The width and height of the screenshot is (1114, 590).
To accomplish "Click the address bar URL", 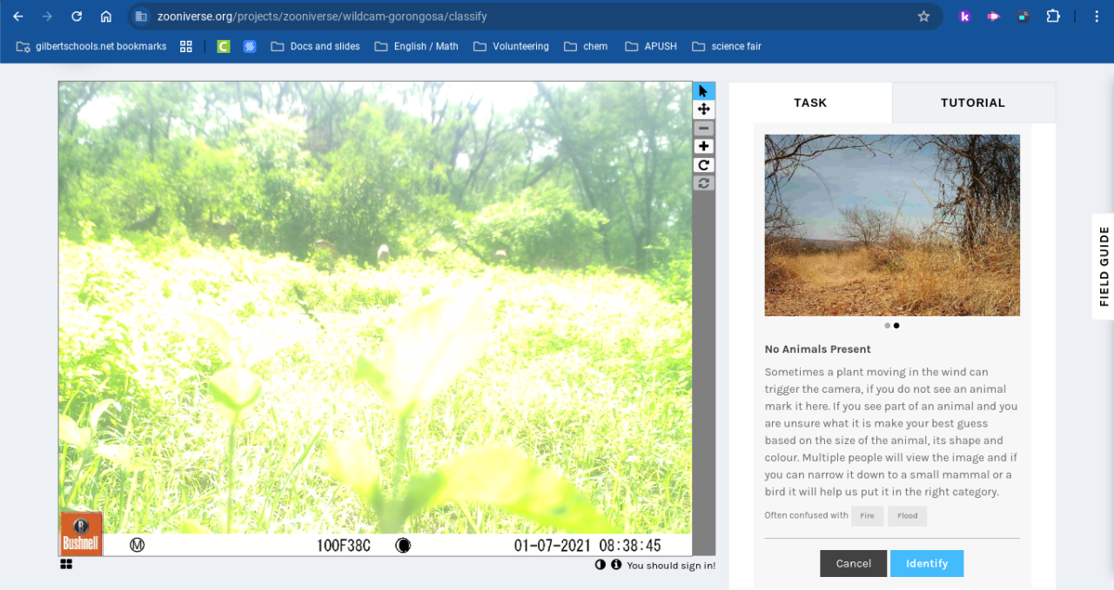I will click(x=322, y=17).
